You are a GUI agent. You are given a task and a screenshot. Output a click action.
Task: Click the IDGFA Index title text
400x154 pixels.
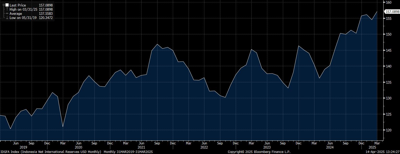point(51,152)
